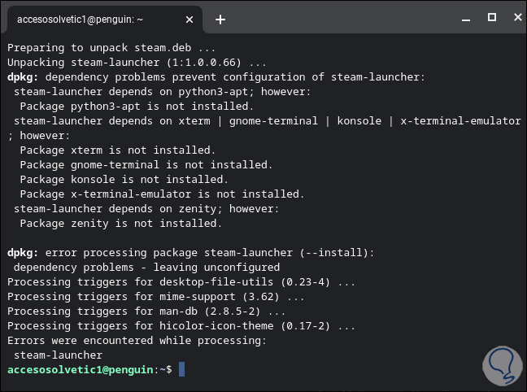
Task: Select the accesosolvetic1@penguin: ~ tab
Action: pos(98,19)
